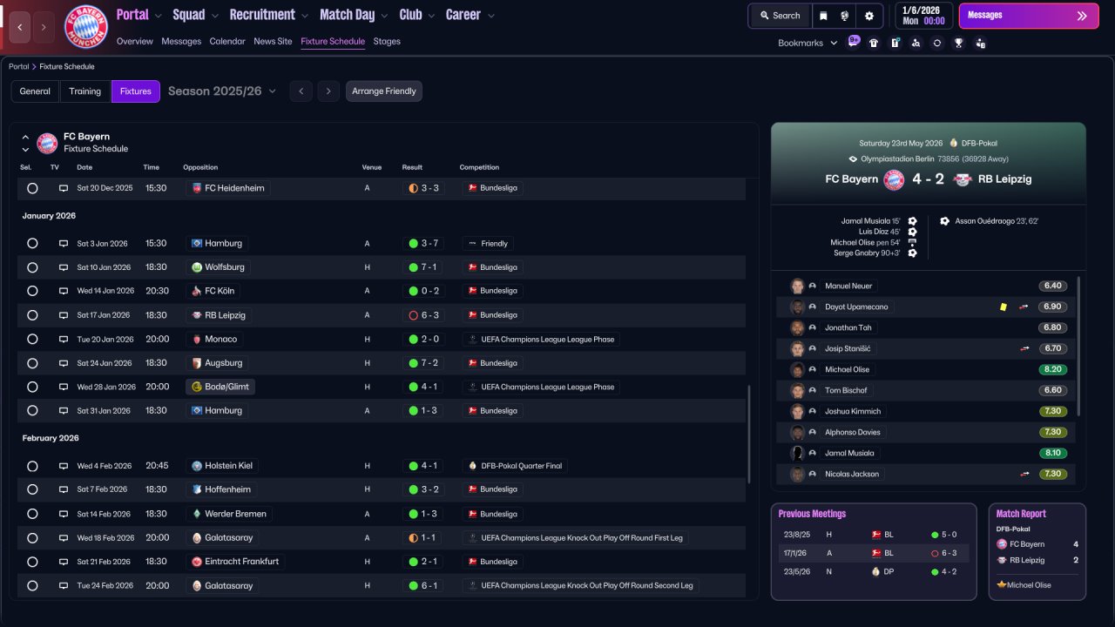Viewport: 1115px width, 627px height.
Task: Open the bookmark icon beside Search
Action: (x=823, y=16)
